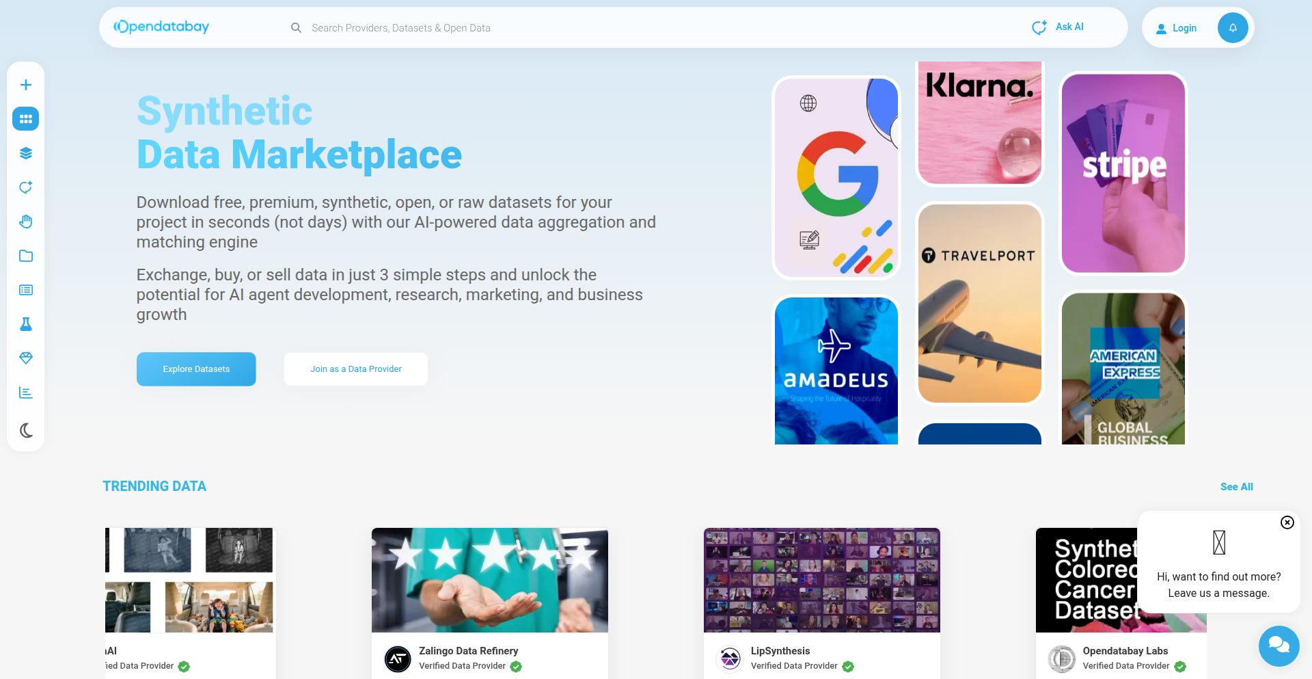Viewport: 1312px width, 679px height.
Task: Close the chat message popup
Action: coord(1287,522)
